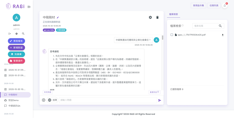
Task: Open chat settings with the gear icon
Action: click(150, 17)
